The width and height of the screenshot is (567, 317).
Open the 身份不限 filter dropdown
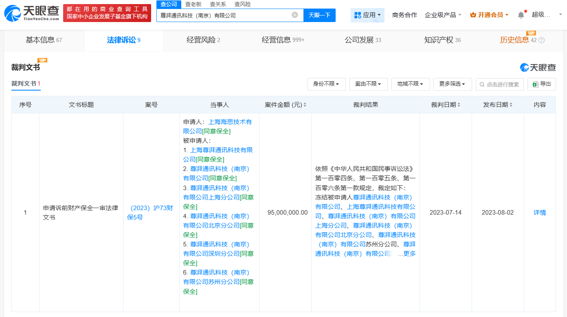point(326,84)
